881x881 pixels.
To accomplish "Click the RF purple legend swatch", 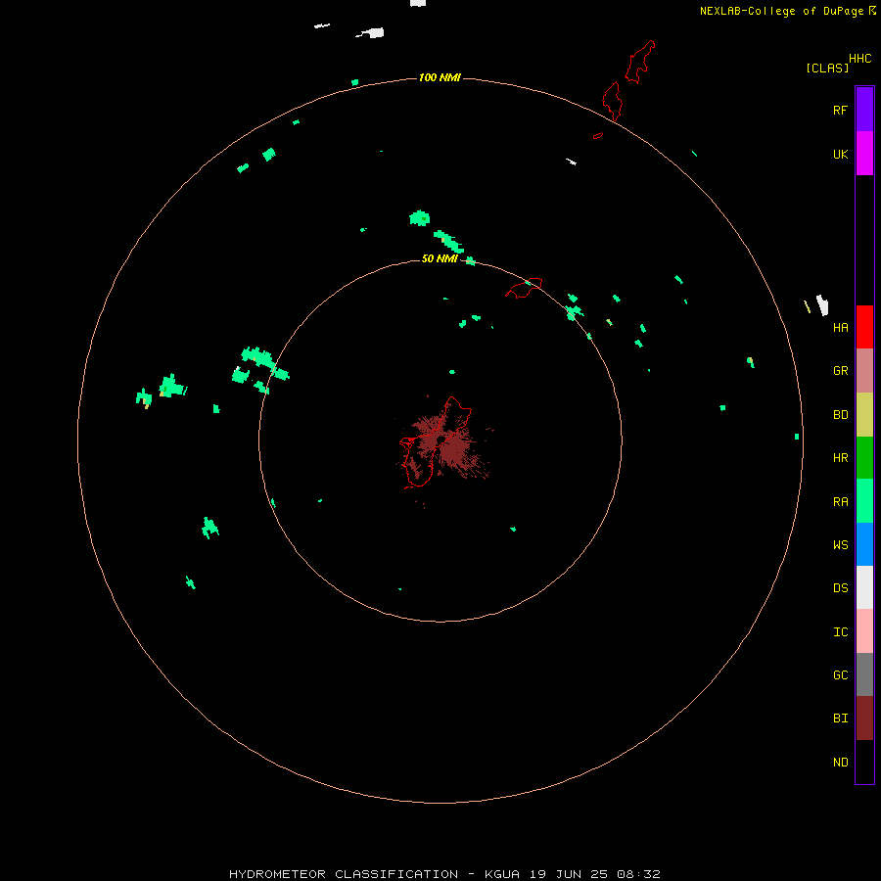I will [x=864, y=109].
